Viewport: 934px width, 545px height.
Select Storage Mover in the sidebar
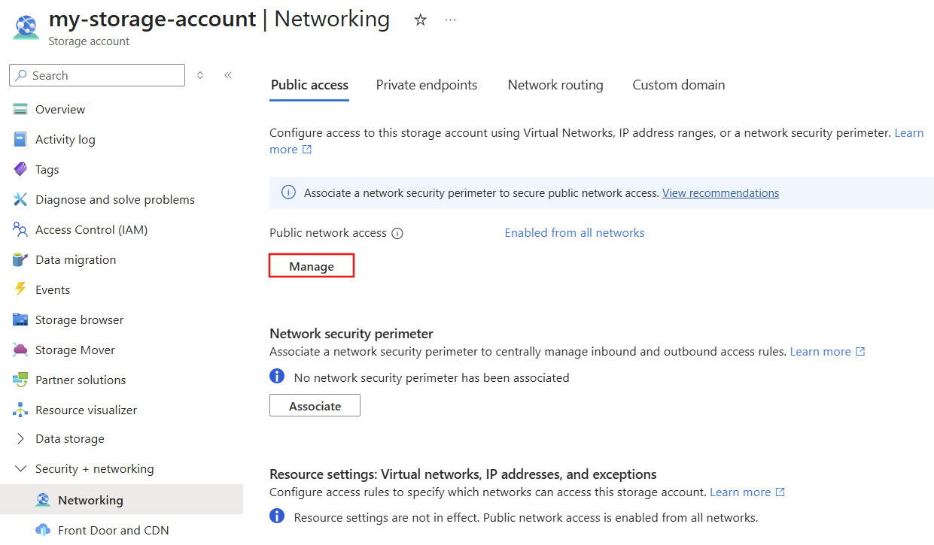(75, 350)
